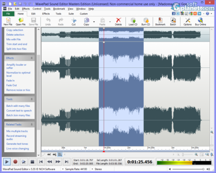Click the scrub play button
This screenshot has width=216, height=173.
(x=24, y=162)
